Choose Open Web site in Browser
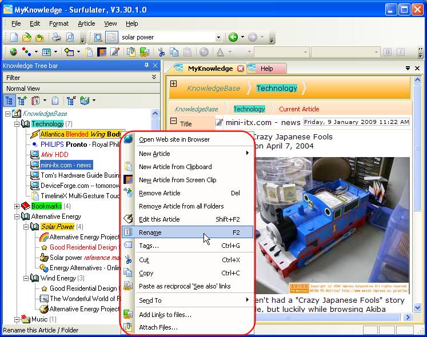The image size is (427, 337). 187,139
